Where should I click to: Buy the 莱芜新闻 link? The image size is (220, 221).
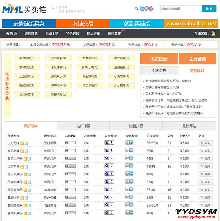pos(206,151)
